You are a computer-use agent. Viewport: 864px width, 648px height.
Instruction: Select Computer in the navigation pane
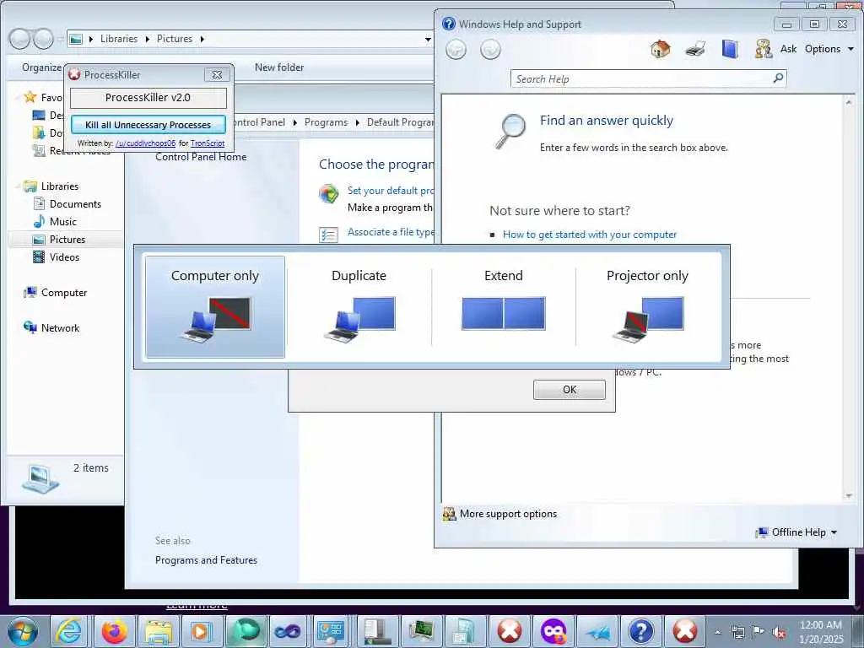(64, 293)
